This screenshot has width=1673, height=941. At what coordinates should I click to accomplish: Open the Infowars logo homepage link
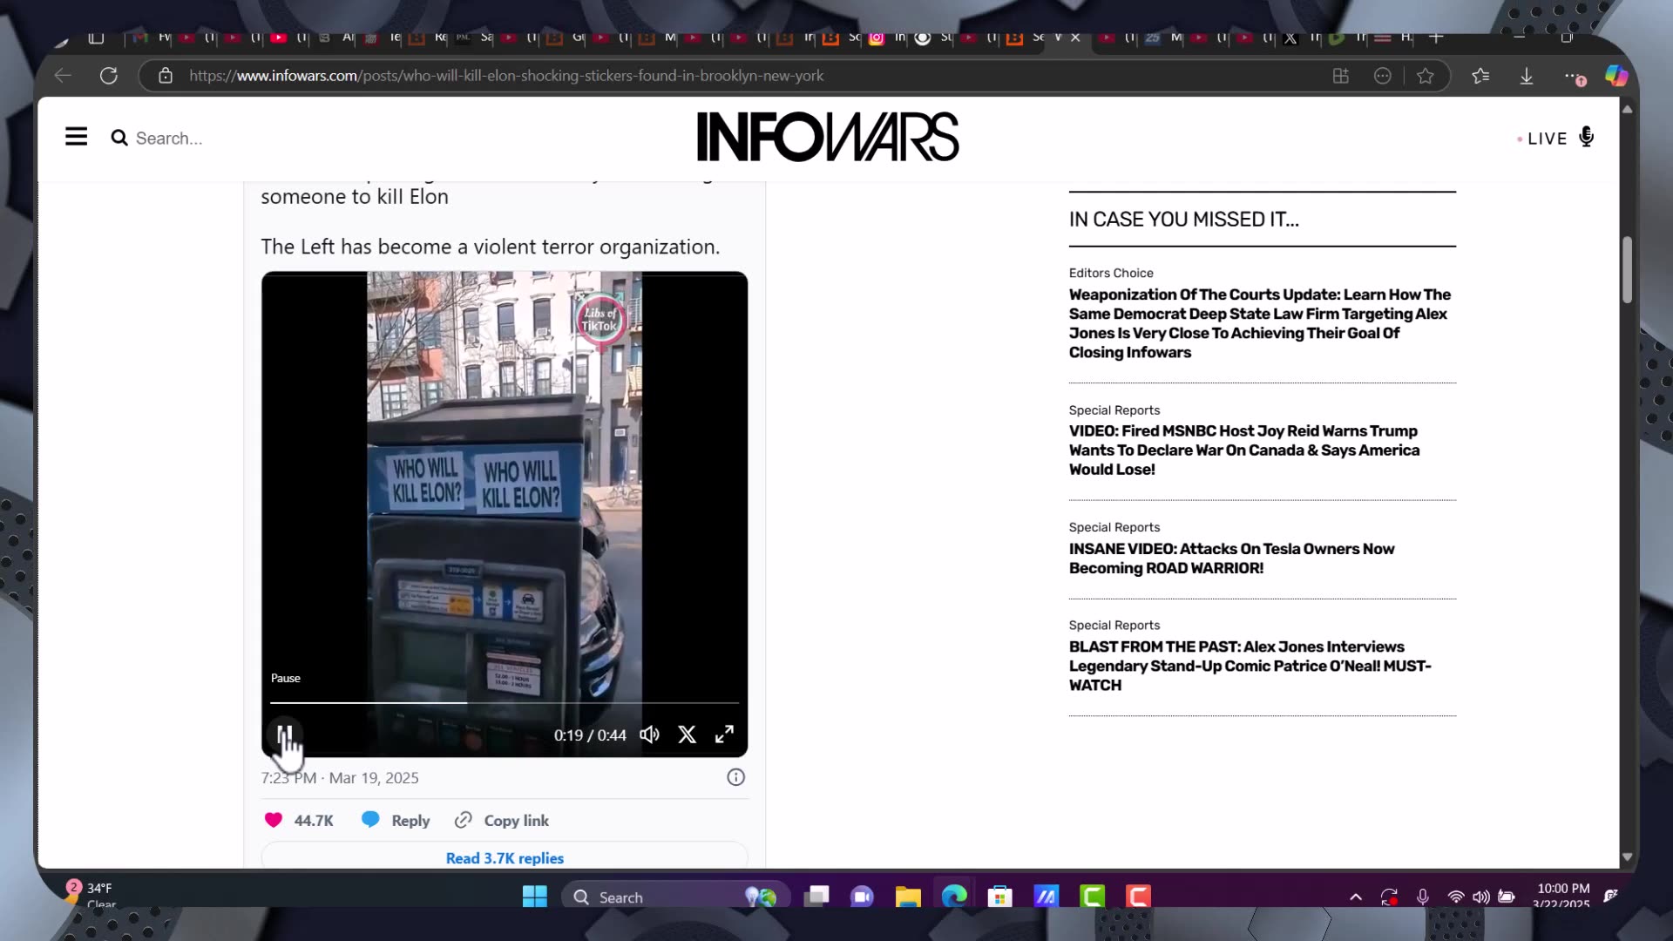[827, 137]
